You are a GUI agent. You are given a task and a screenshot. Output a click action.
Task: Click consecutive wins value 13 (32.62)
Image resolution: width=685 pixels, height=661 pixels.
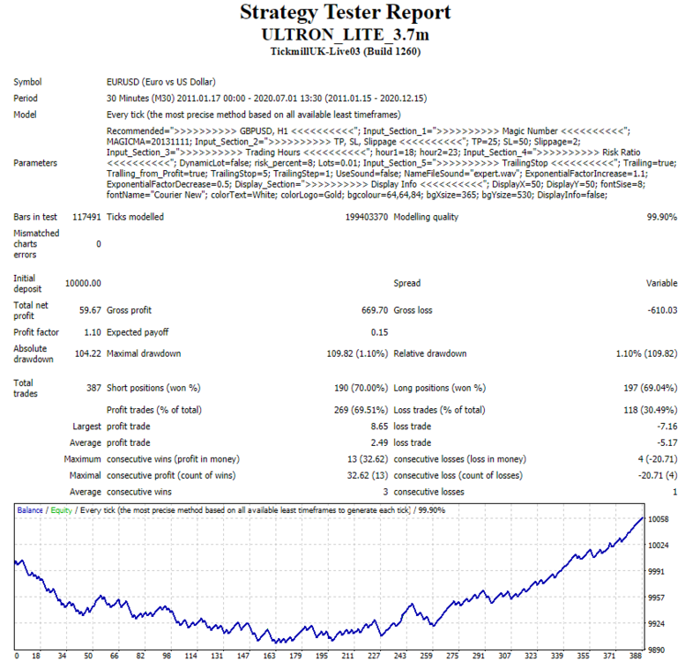click(368, 459)
